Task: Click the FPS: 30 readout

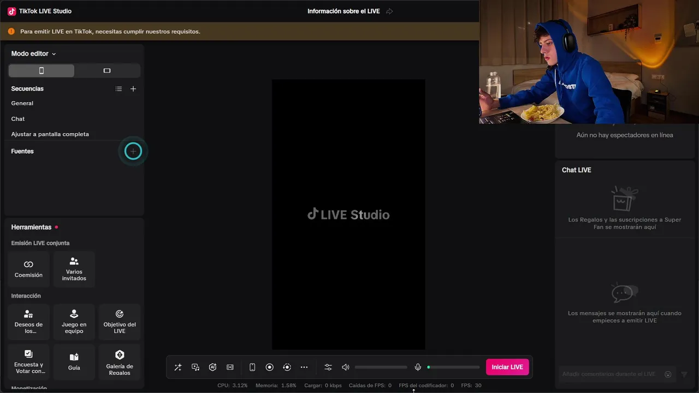Action: coord(471,385)
